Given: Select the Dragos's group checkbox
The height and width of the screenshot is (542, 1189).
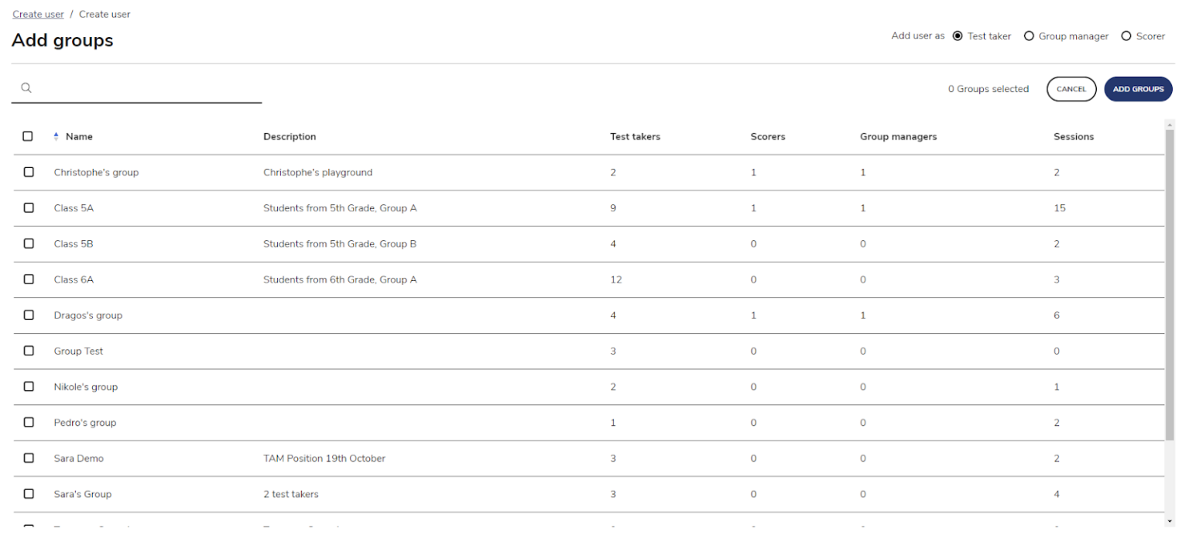Looking at the screenshot, I should 29,315.
